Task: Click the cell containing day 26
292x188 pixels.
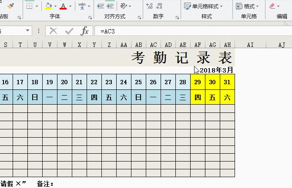Action: 154,82
